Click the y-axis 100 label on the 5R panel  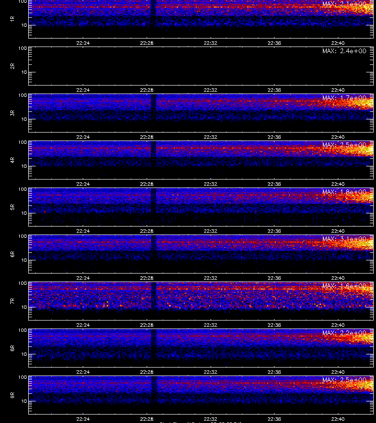[23, 189]
